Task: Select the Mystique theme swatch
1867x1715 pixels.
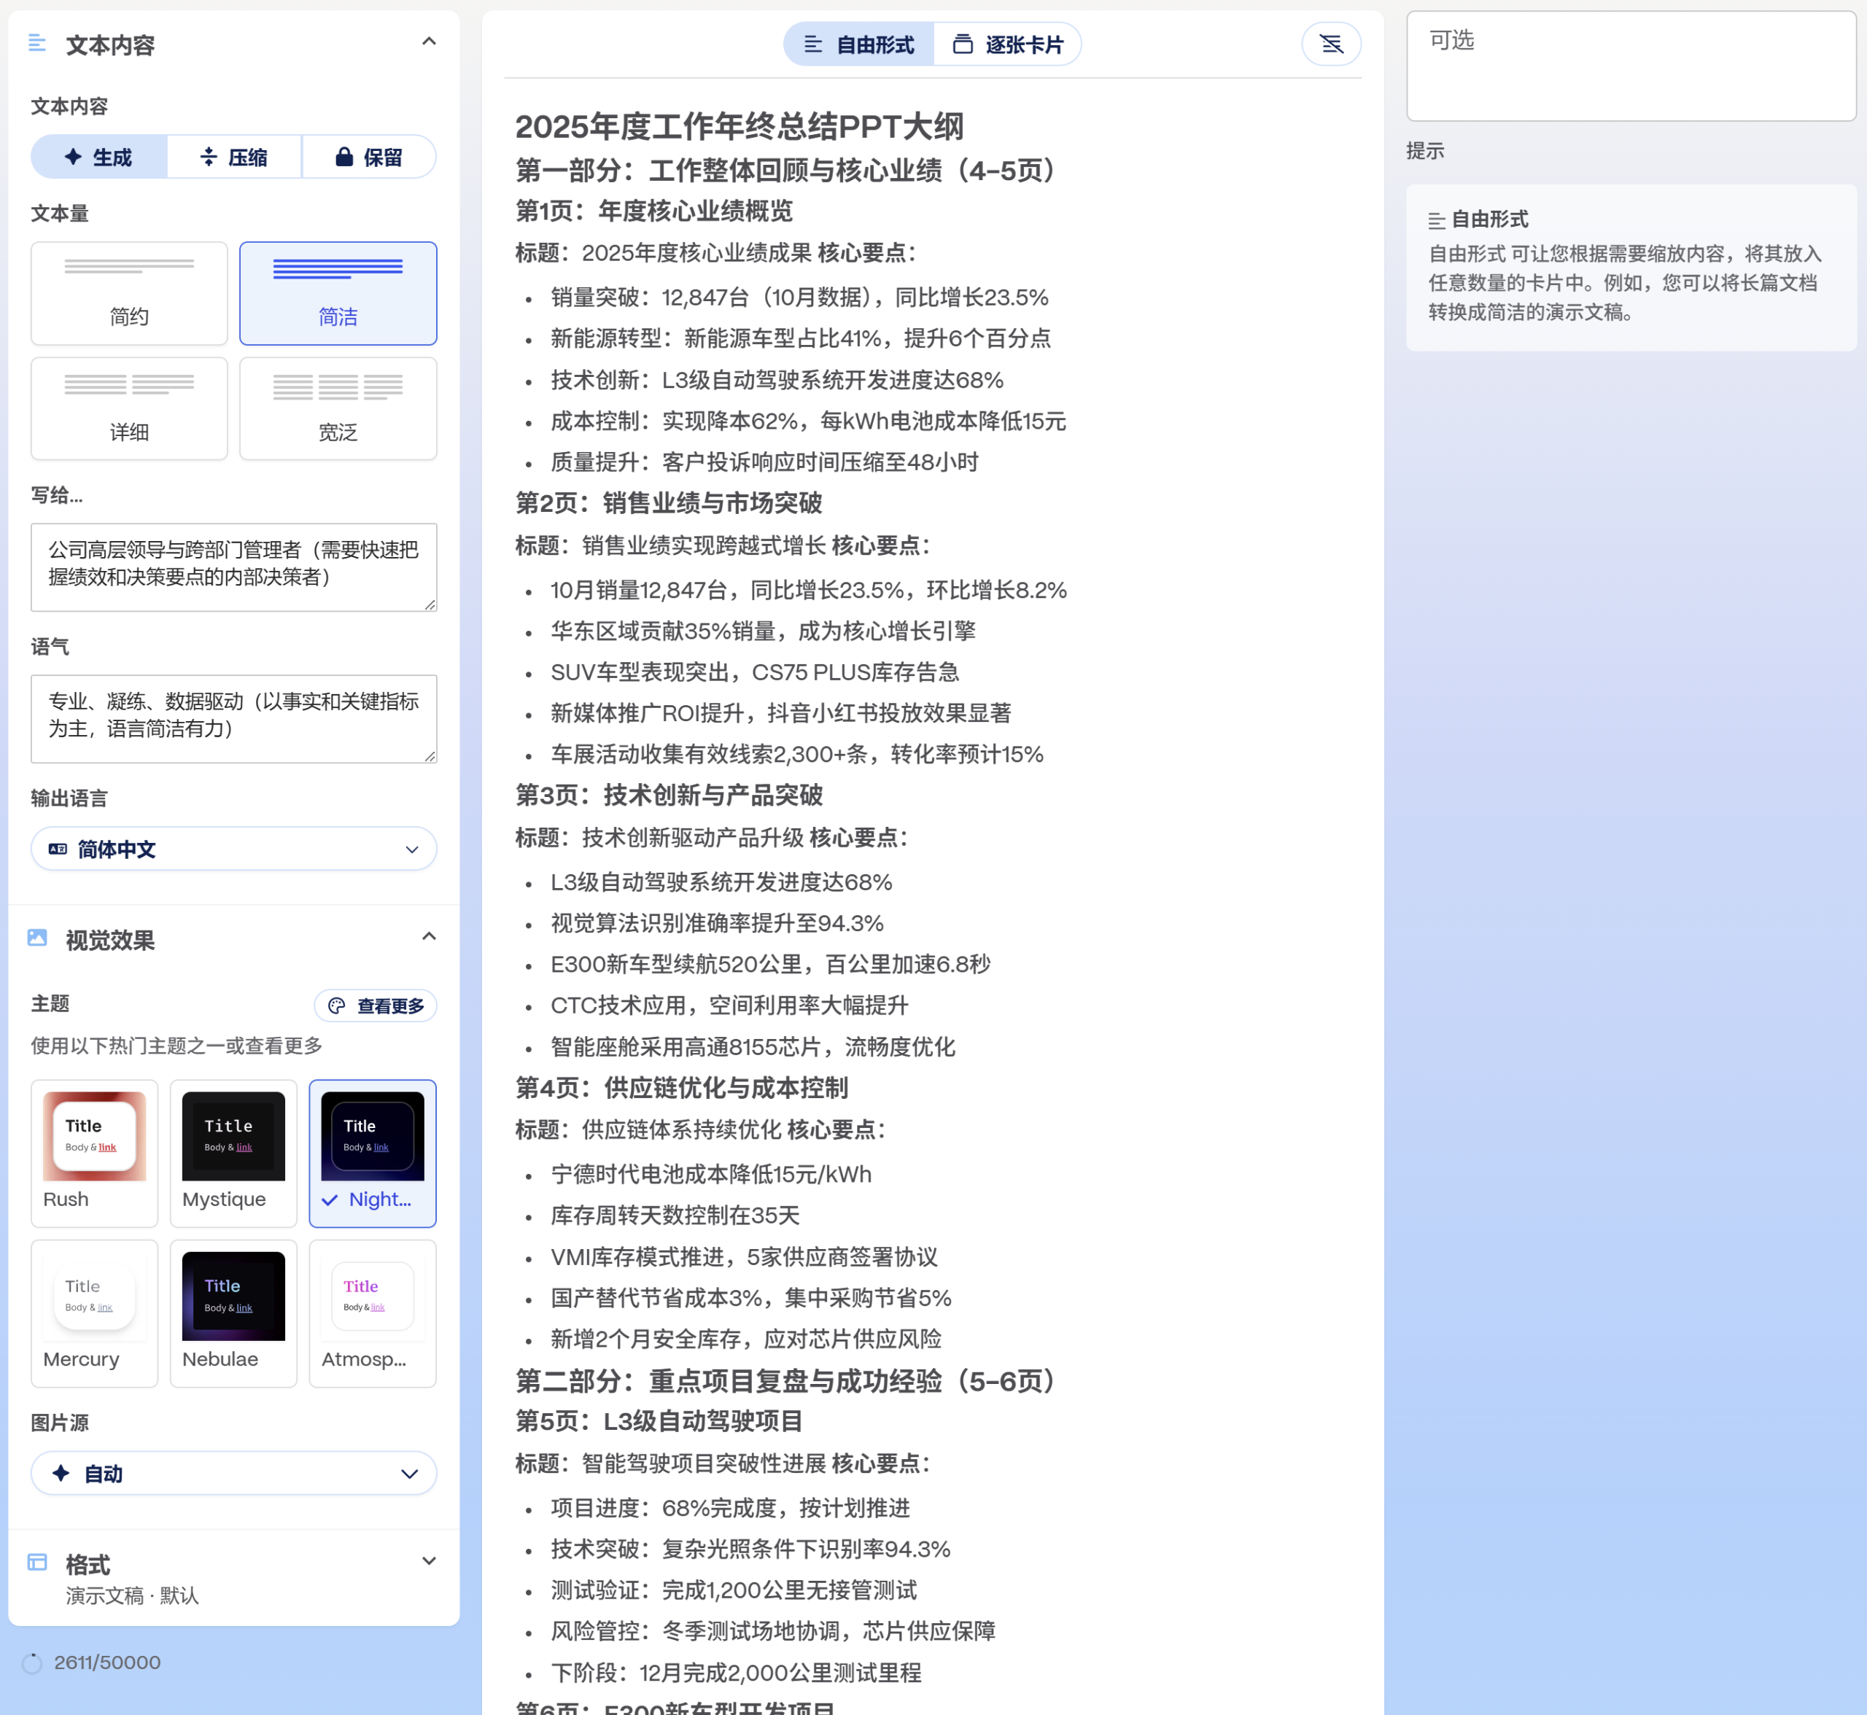Action: click(x=232, y=1154)
